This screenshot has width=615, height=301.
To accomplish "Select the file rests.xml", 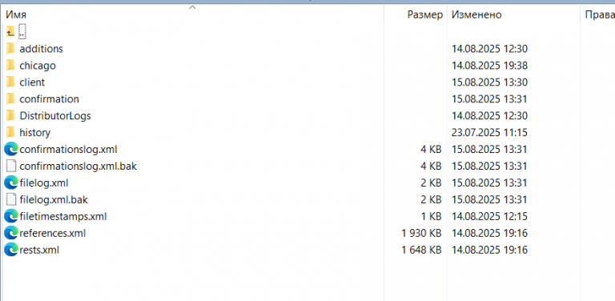I will (x=39, y=250).
